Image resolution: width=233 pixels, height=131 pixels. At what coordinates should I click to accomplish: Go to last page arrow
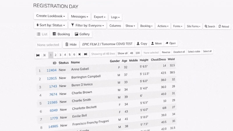(x=85, y=54)
